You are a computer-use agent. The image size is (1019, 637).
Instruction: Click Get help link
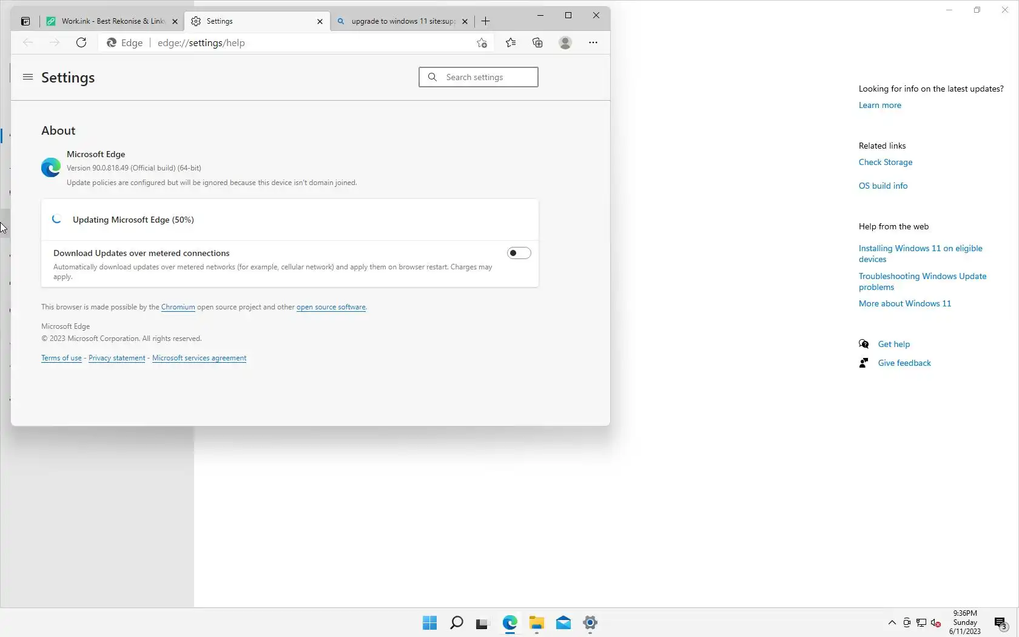point(893,344)
